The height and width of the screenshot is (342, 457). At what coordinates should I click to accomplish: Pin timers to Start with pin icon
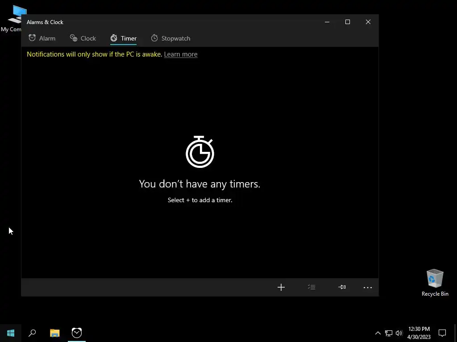342,287
